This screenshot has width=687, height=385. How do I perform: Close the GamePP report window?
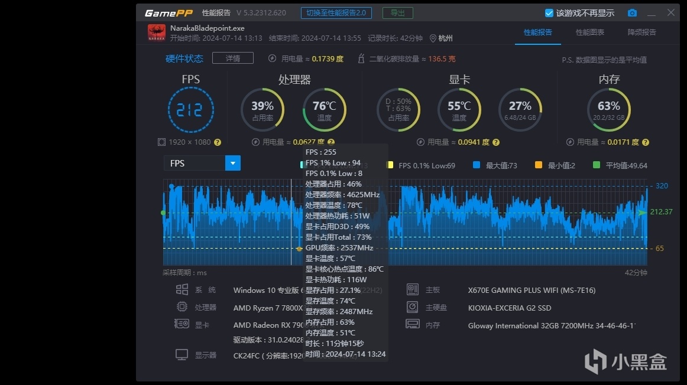point(671,12)
